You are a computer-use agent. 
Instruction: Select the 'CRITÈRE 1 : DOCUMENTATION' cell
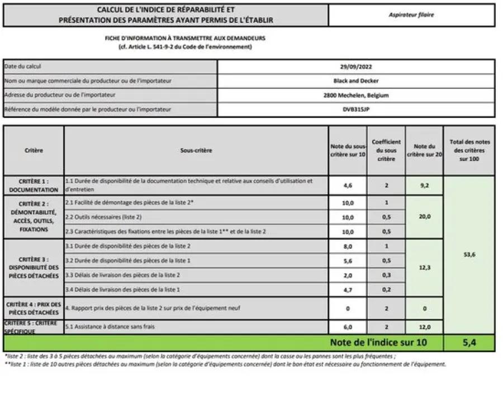pyautogui.click(x=34, y=186)
